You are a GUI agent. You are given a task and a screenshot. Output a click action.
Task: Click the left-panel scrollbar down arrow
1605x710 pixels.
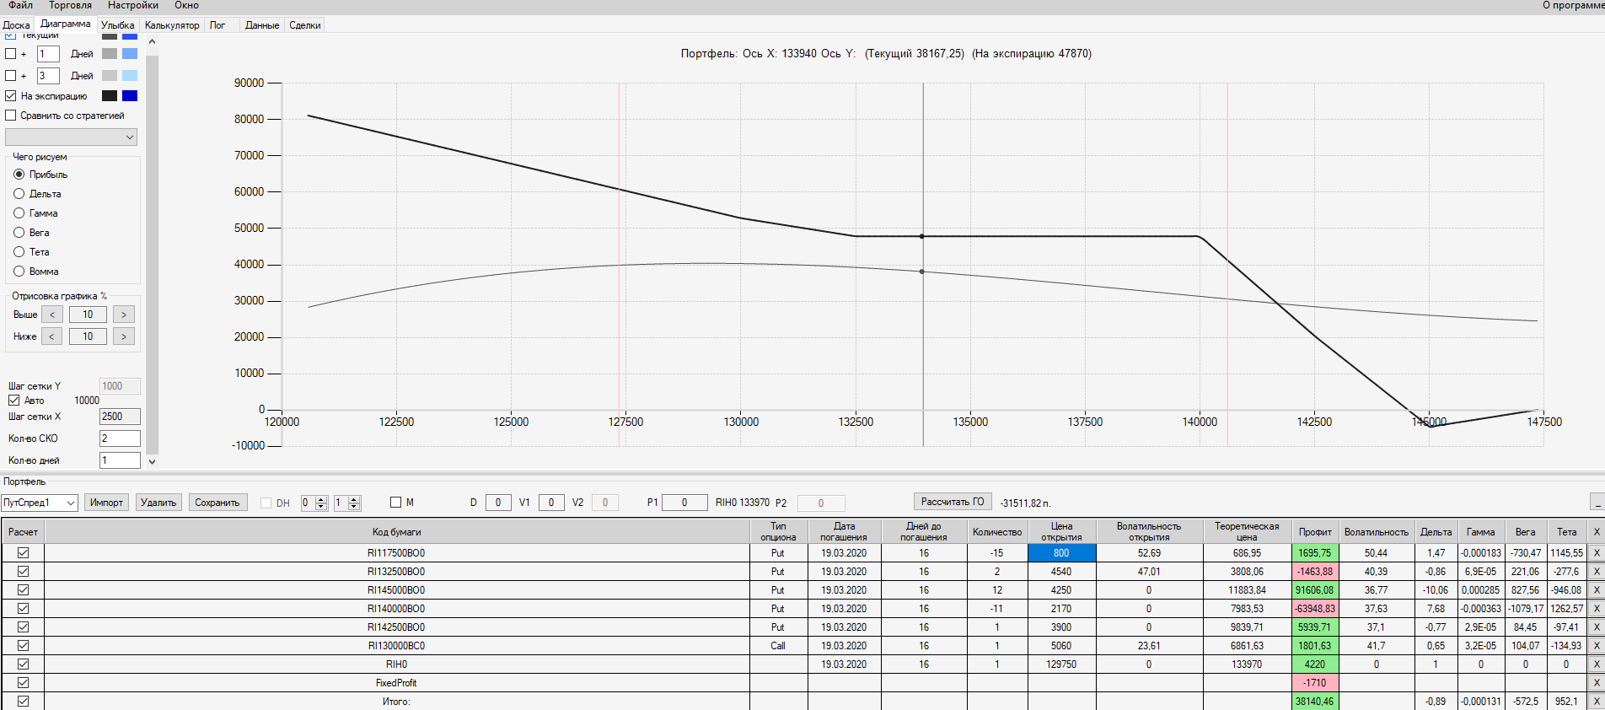[153, 461]
